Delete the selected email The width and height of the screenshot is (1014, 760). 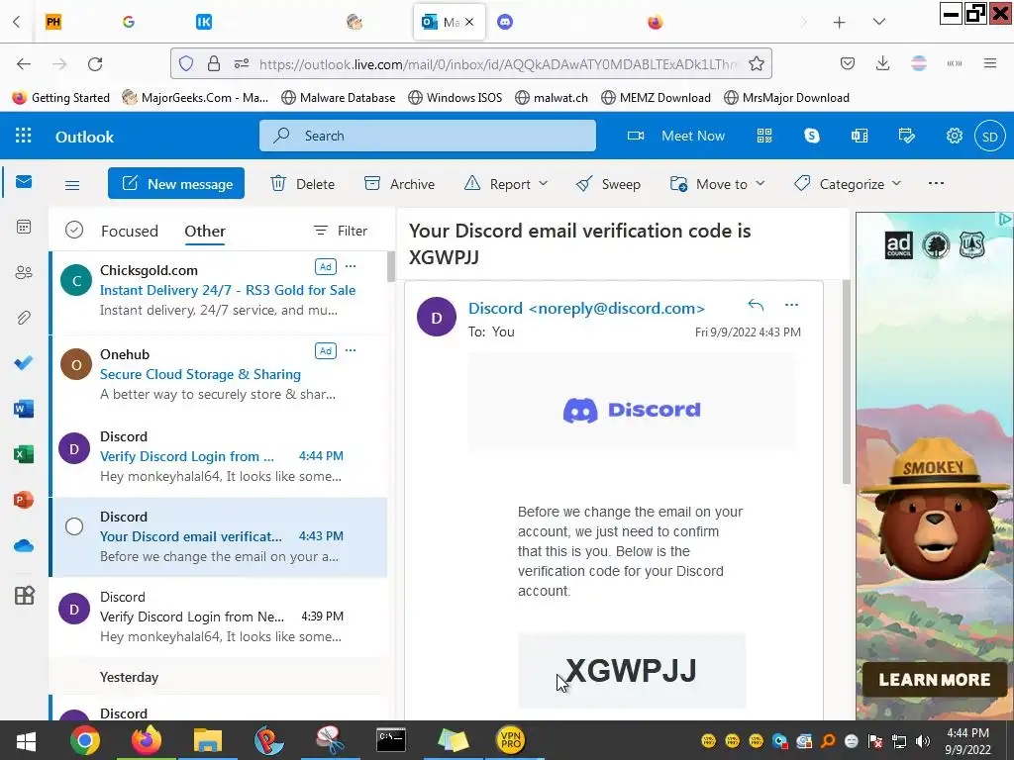[303, 184]
